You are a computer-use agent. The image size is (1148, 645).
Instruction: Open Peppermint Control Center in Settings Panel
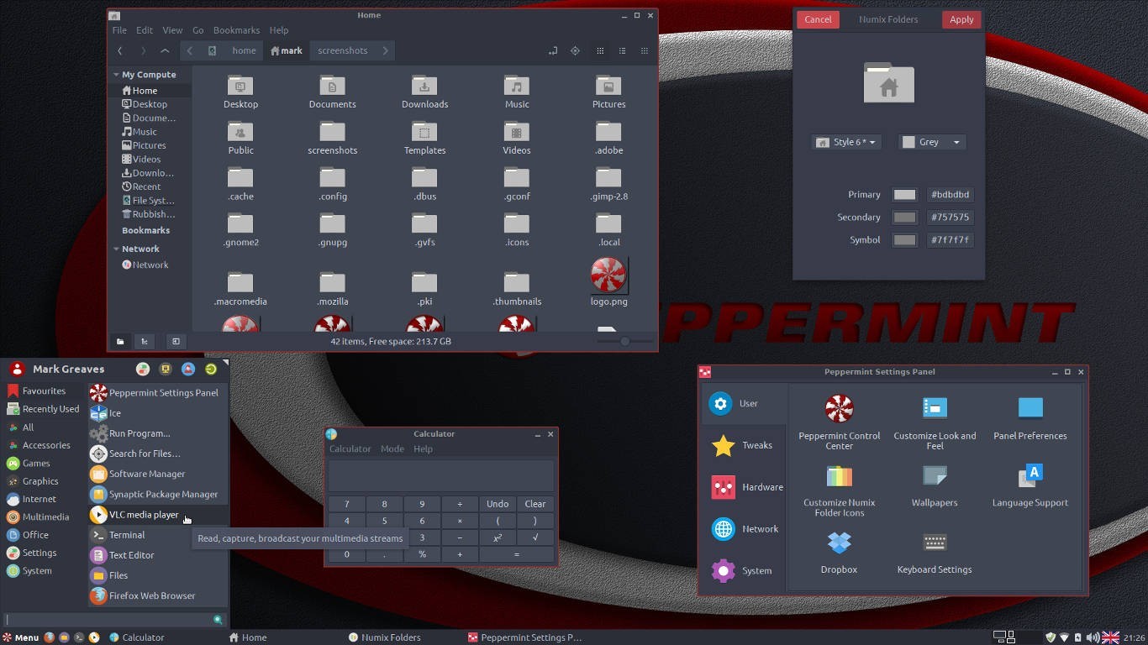tap(839, 422)
